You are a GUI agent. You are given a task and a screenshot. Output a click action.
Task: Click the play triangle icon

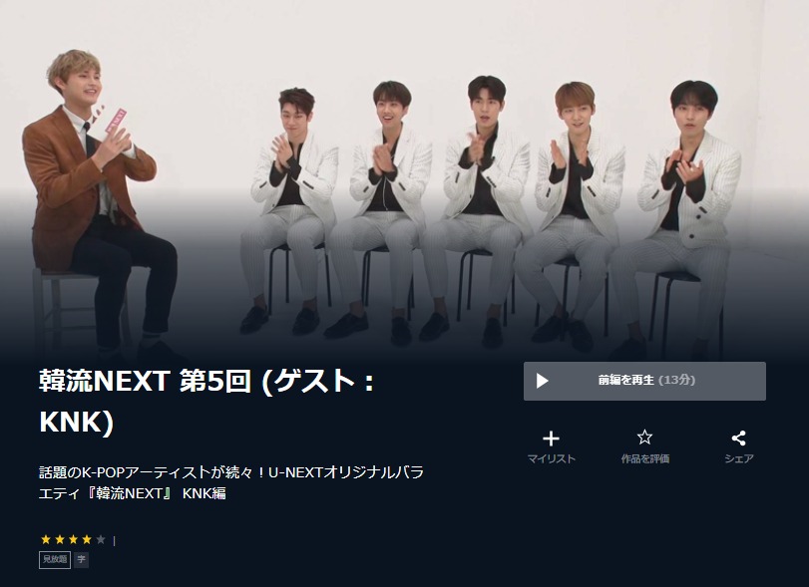(x=542, y=381)
